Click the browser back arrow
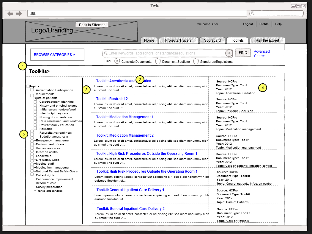This screenshot has height=234, width=312. click(10, 14)
